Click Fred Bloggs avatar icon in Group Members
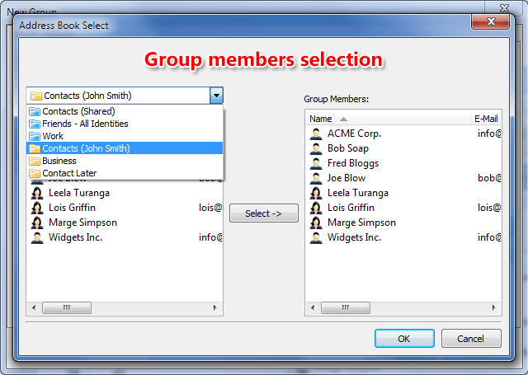 316,163
